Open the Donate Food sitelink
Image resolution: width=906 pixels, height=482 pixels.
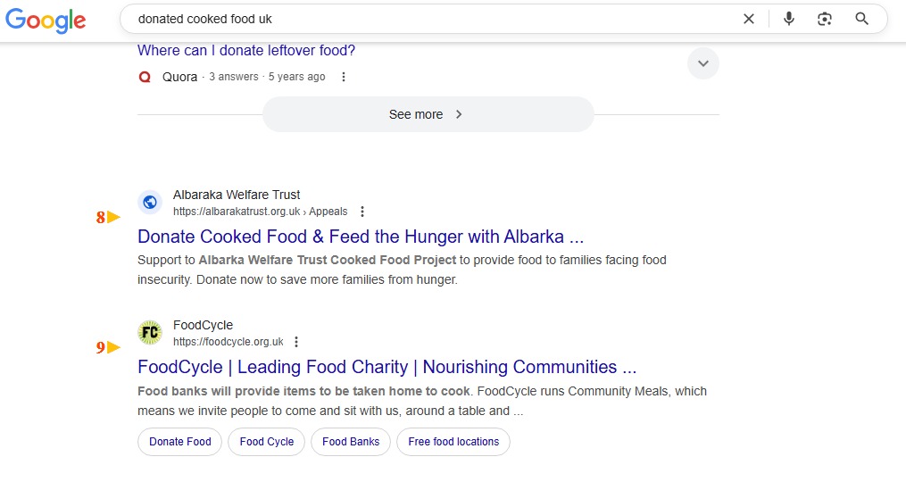click(179, 442)
